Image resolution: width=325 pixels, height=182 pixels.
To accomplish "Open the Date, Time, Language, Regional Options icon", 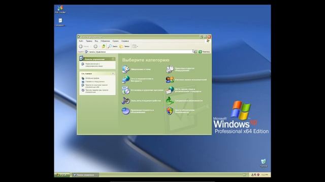I will pos(170,90).
